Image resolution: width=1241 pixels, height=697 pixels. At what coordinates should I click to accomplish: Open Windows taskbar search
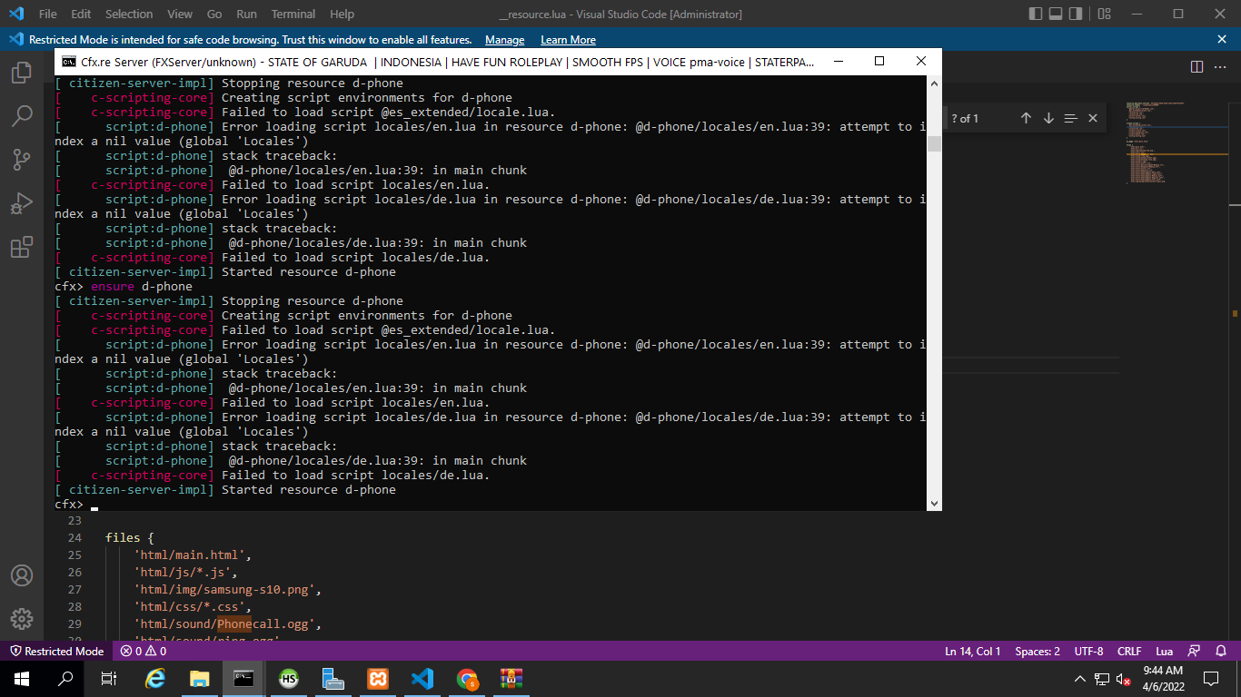pos(65,679)
